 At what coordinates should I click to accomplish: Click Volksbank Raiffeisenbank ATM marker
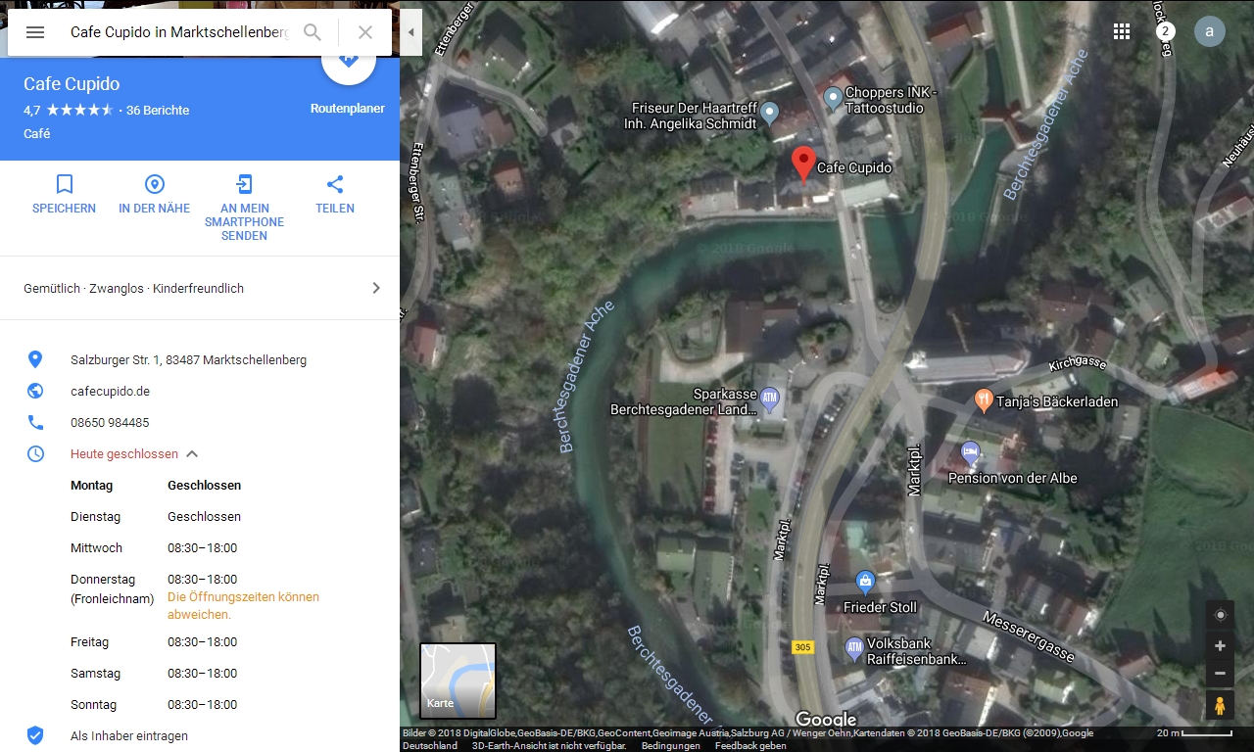click(853, 647)
